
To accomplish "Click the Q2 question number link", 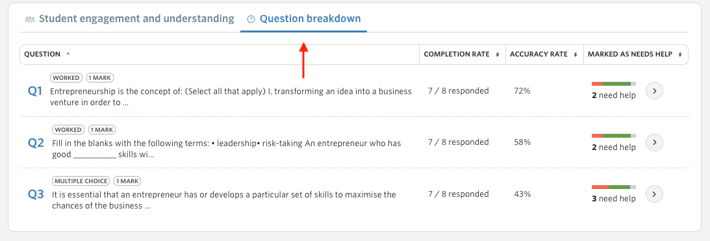I will pyautogui.click(x=36, y=143).
